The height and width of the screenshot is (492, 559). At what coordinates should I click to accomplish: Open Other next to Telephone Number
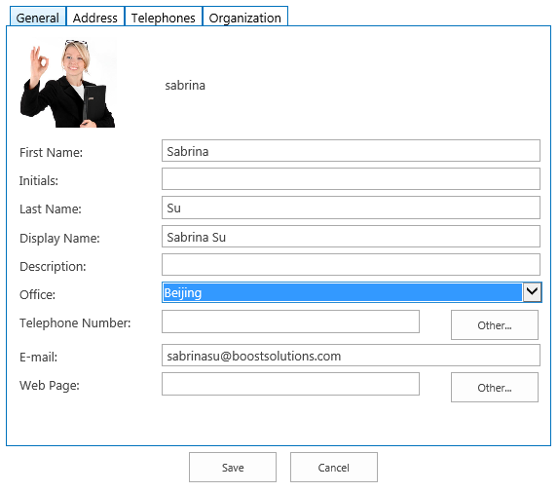coord(495,324)
